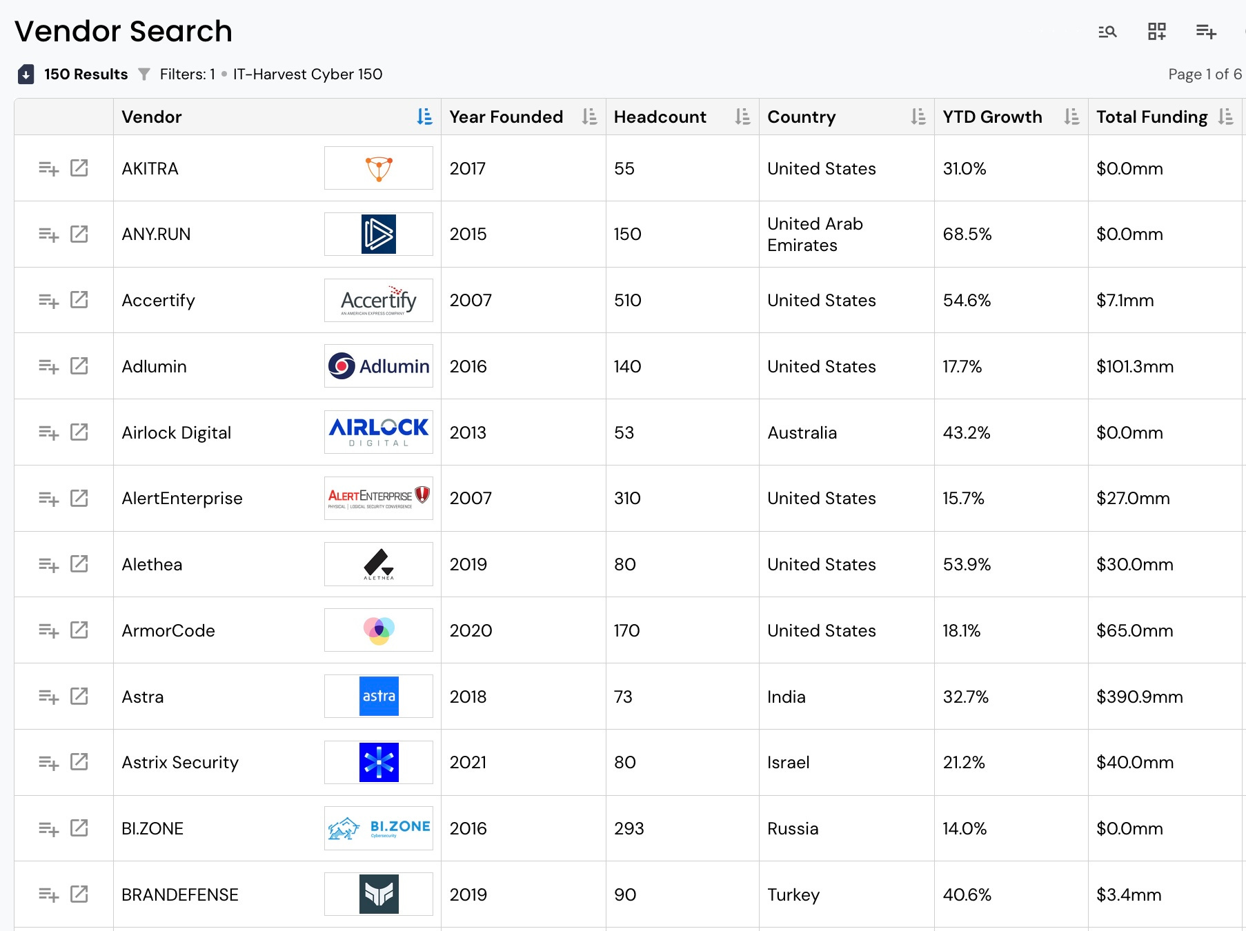Sort by Country column
This screenshot has width=1246, height=931.
click(918, 117)
